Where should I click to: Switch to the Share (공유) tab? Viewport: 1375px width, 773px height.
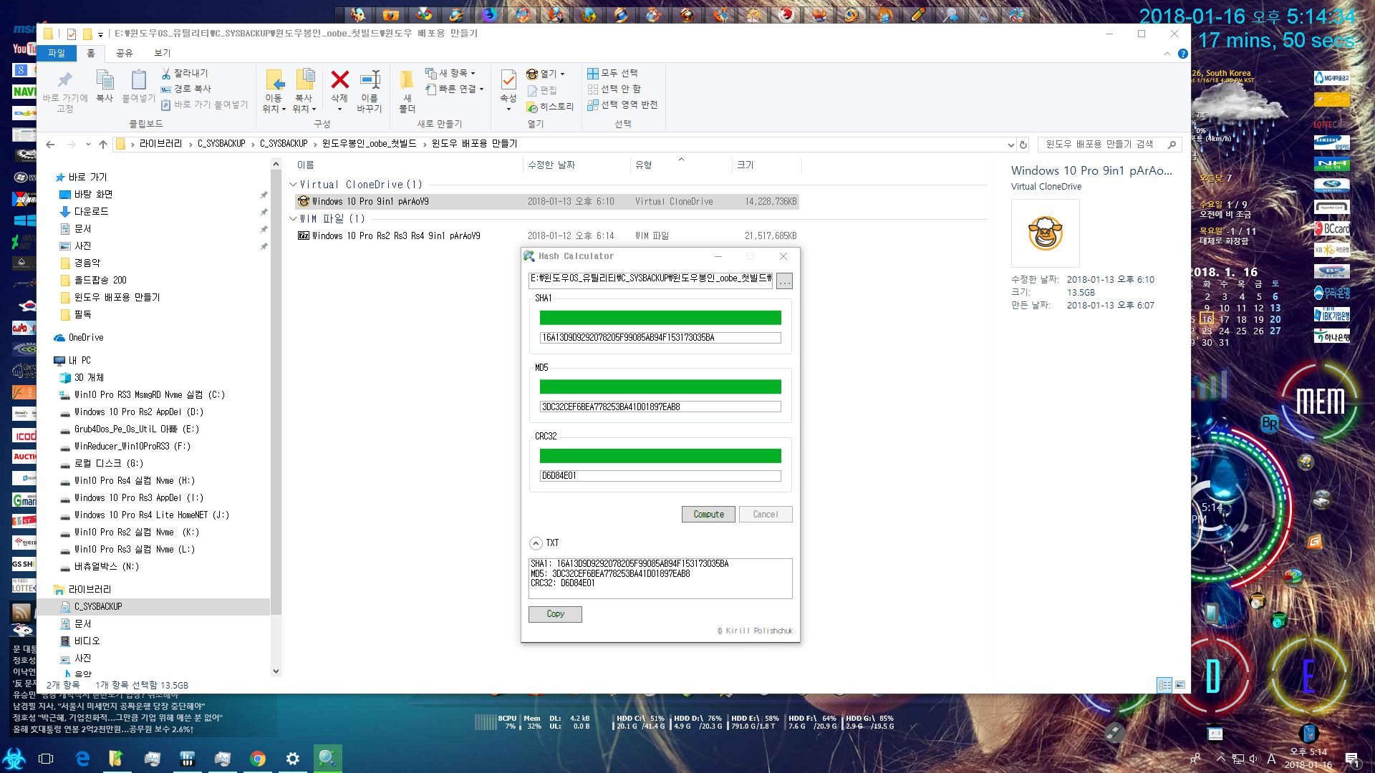(125, 53)
